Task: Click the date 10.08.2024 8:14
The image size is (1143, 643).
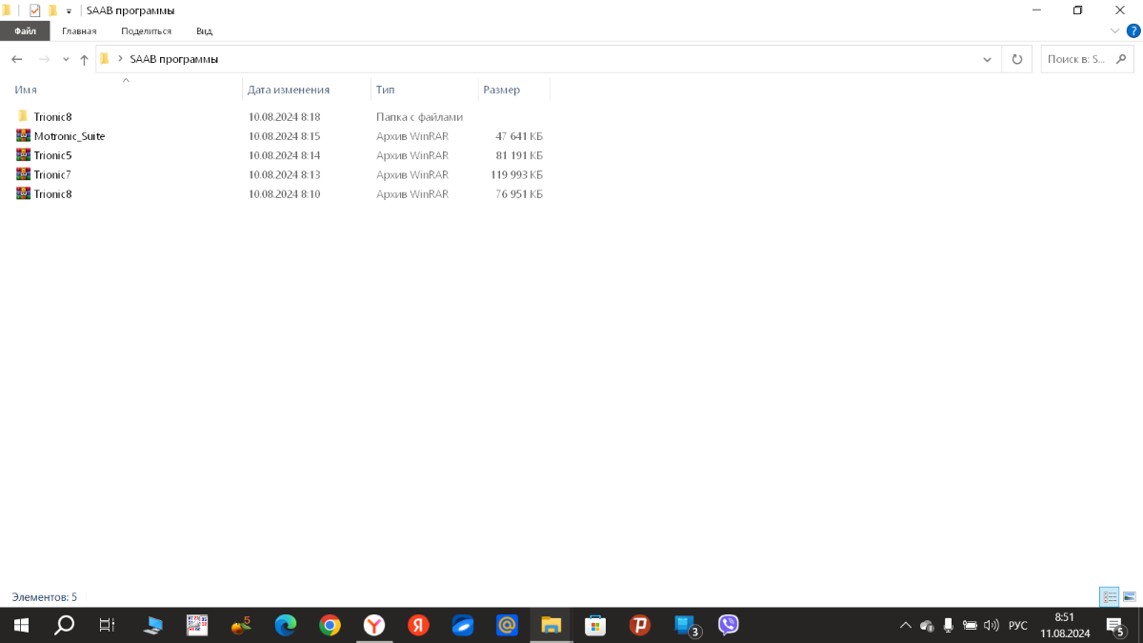Action: pos(284,155)
